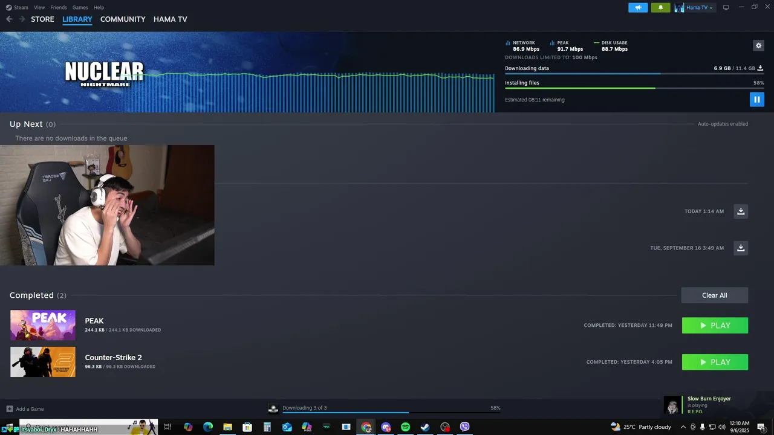The height and width of the screenshot is (435, 774).
Task: Go back with the left arrow icon
Action: 9,19
